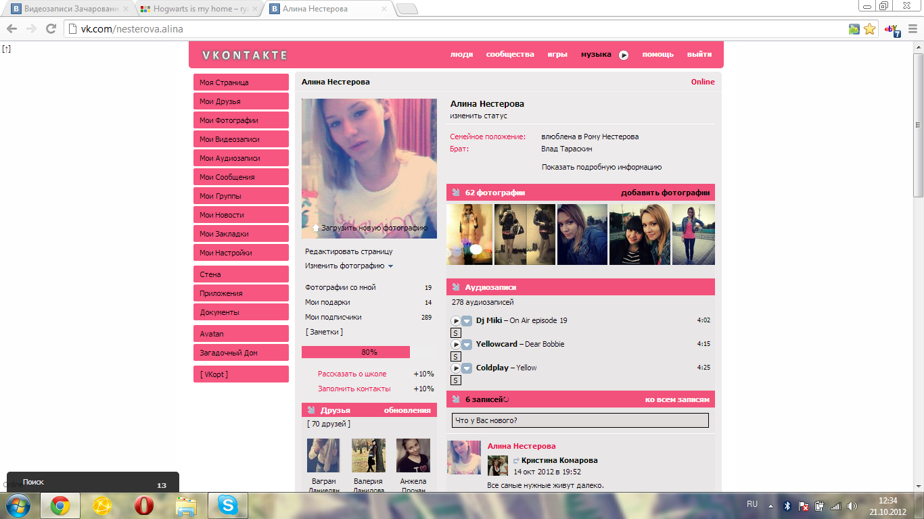The width and height of the screenshot is (924, 519).
Task: Close the Hogwarts is my home tab
Action: click(254, 9)
